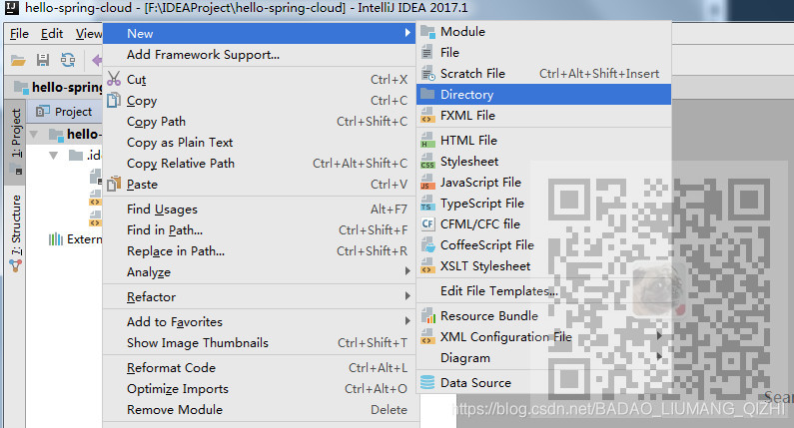Click the FXML File icon

[x=427, y=116]
